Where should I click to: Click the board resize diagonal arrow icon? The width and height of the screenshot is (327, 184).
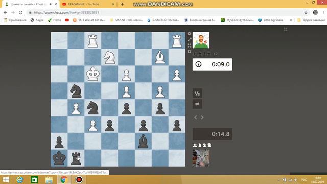(189, 40)
